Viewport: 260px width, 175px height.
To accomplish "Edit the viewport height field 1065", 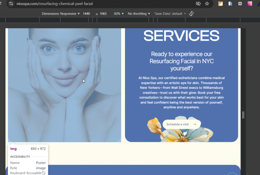I will pos(103,14).
